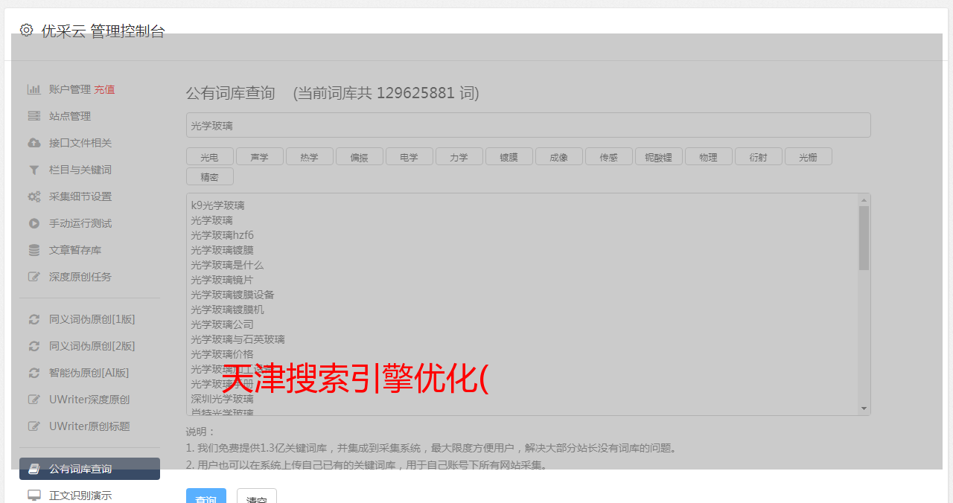Click the refresh icon for 同义词伪原创[2版]
The image size is (953, 503).
tap(34, 346)
